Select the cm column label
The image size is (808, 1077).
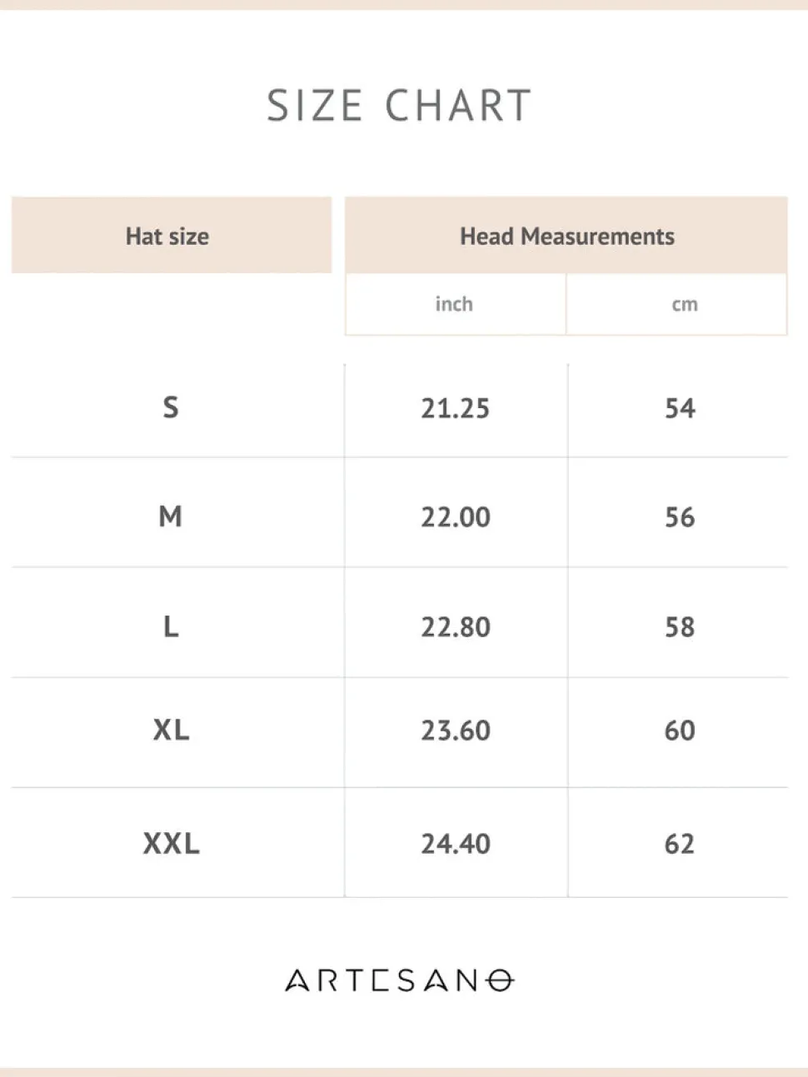click(x=685, y=305)
